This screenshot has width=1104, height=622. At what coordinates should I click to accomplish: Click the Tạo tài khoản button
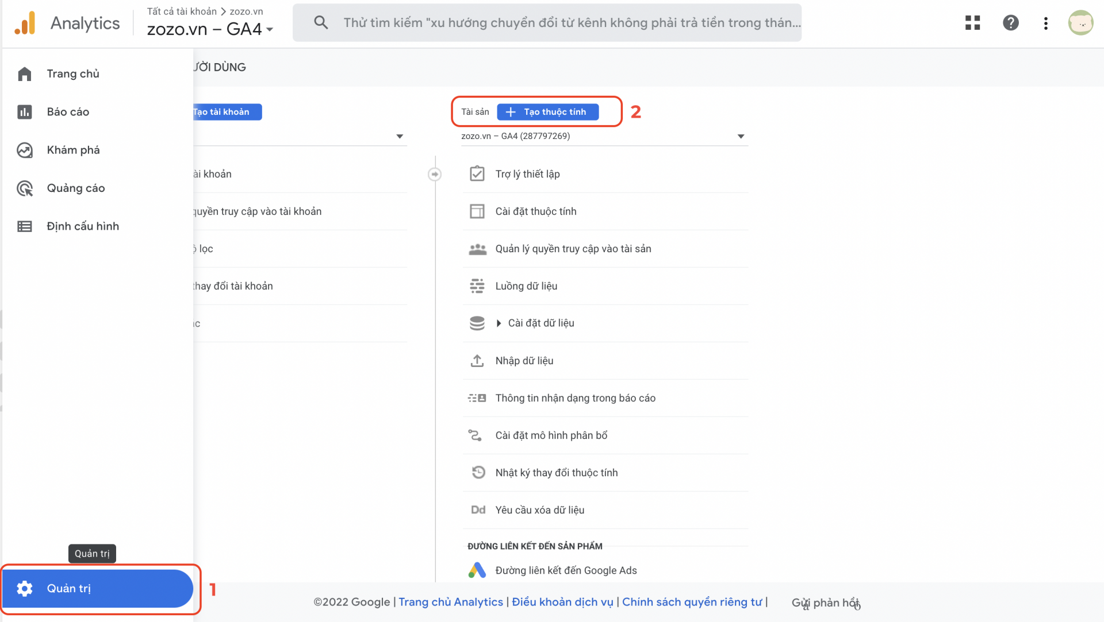click(227, 112)
